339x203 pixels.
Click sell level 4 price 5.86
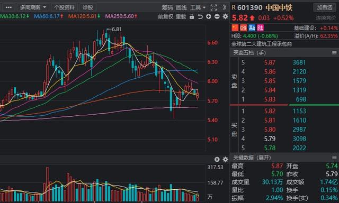[270, 71]
